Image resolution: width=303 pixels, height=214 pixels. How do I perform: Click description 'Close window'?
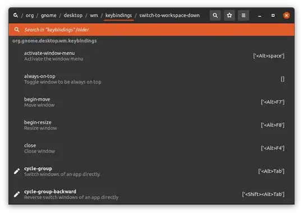(x=39, y=151)
